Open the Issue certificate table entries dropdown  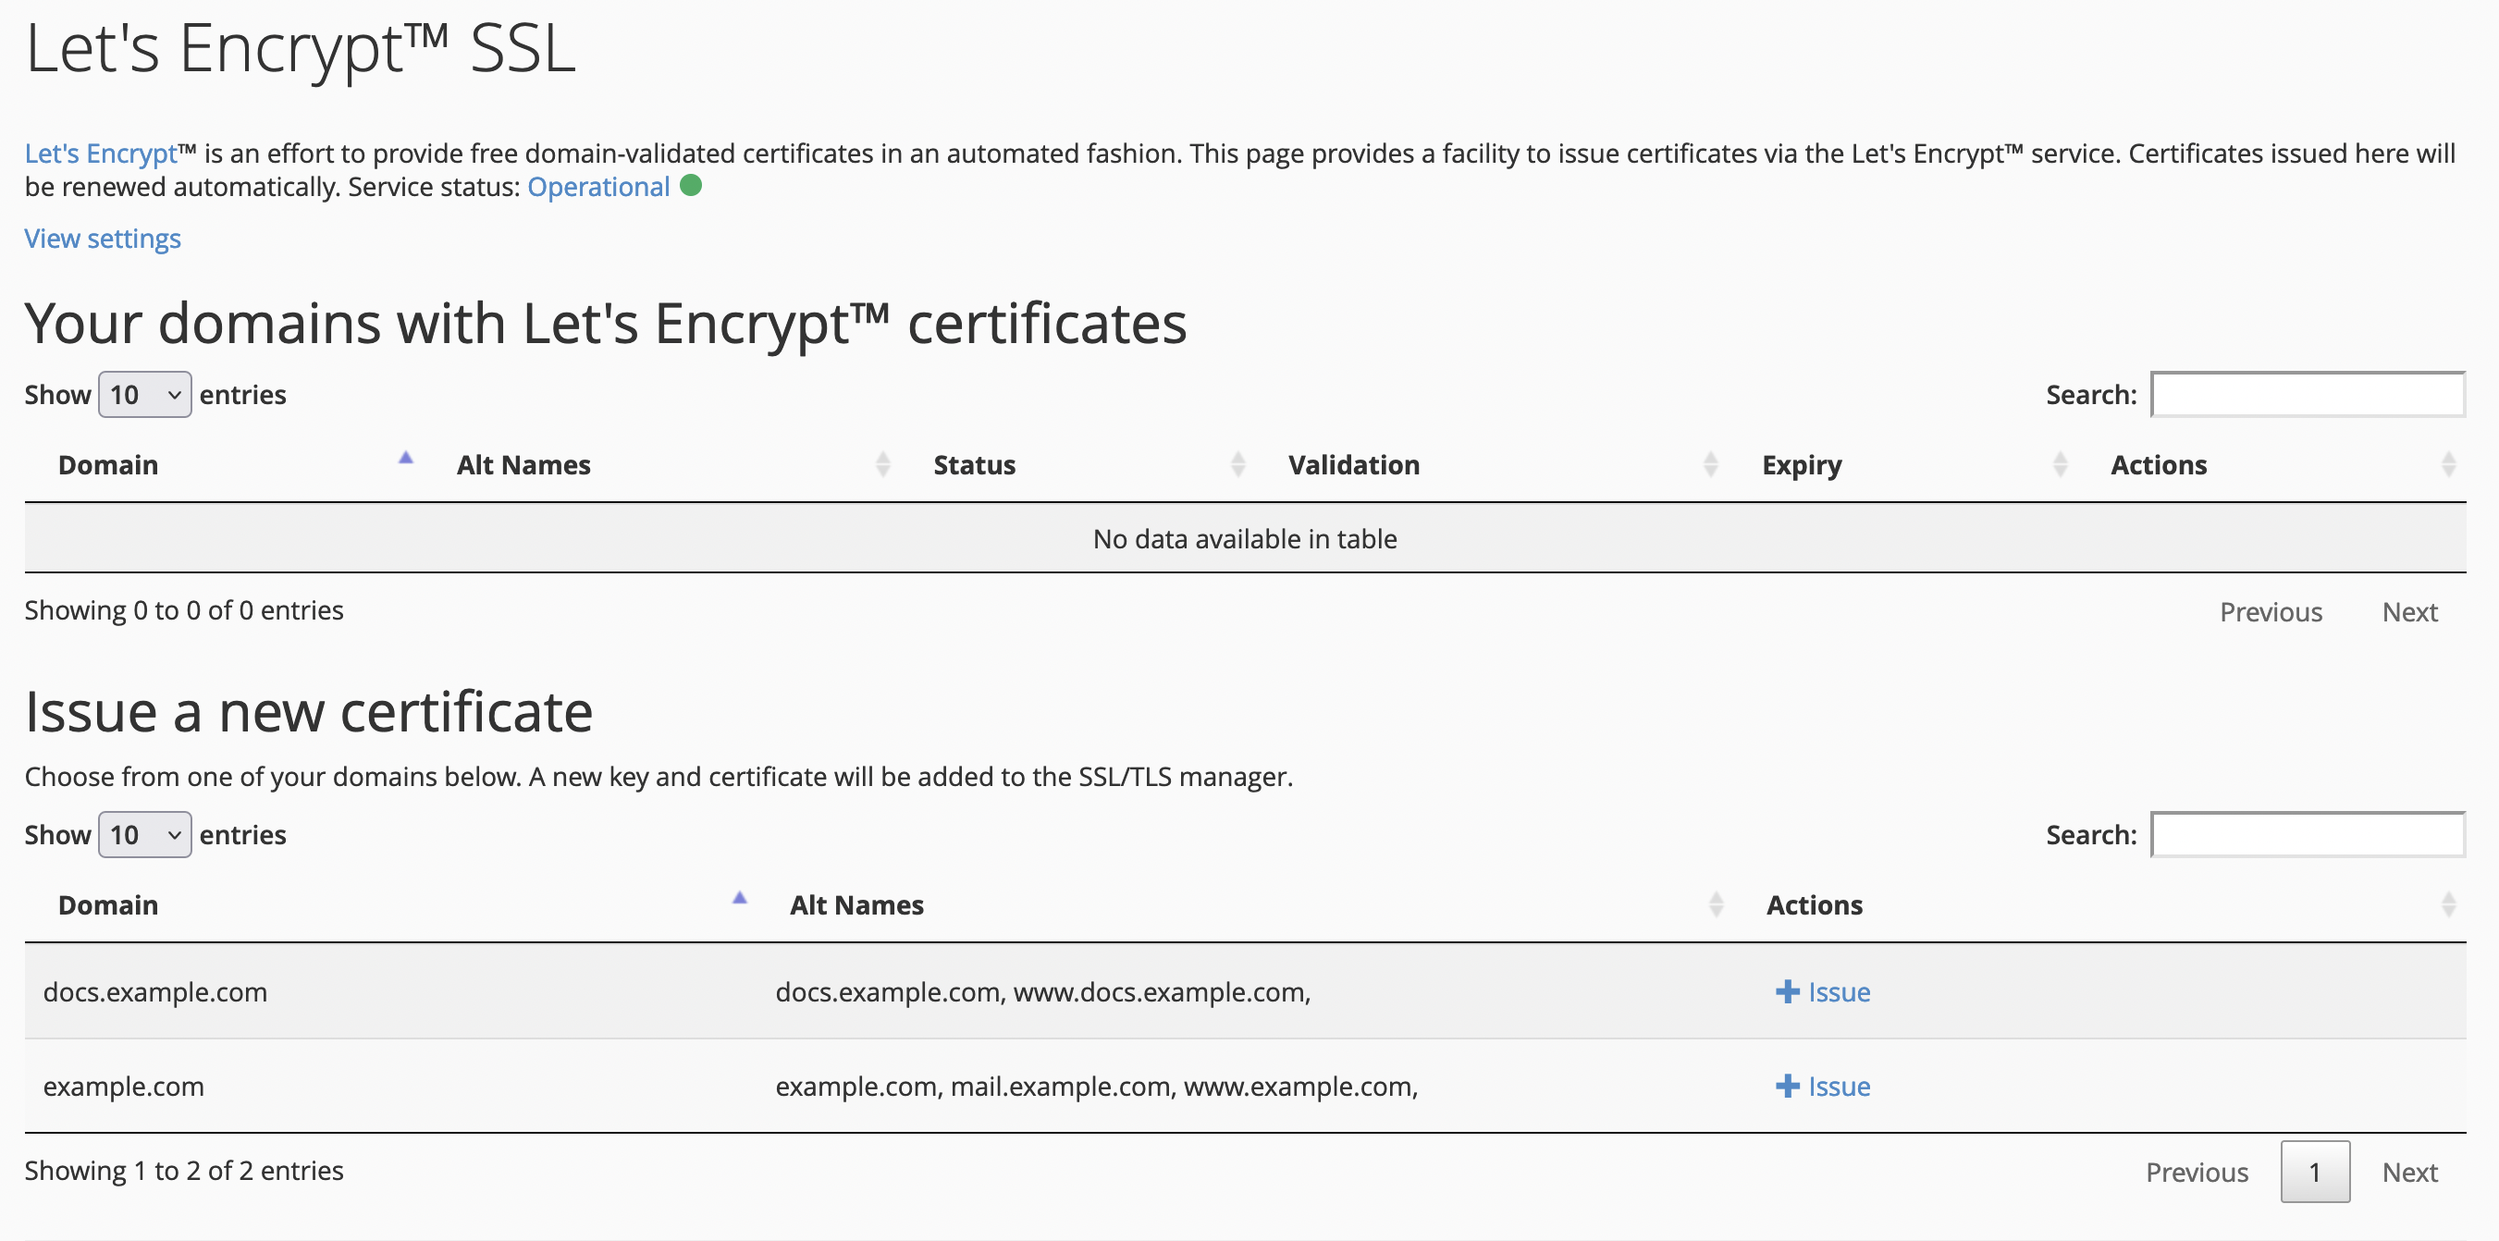144,834
